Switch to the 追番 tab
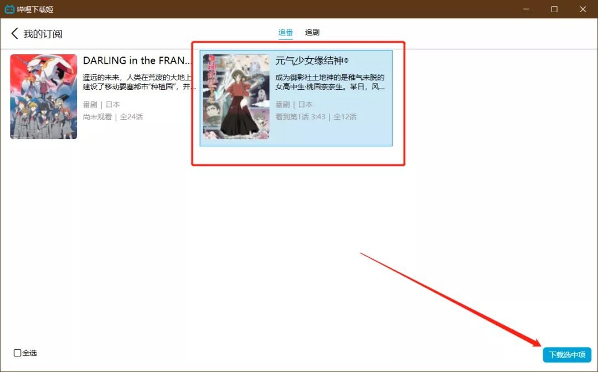The width and height of the screenshot is (598, 372). coord(286,33)
